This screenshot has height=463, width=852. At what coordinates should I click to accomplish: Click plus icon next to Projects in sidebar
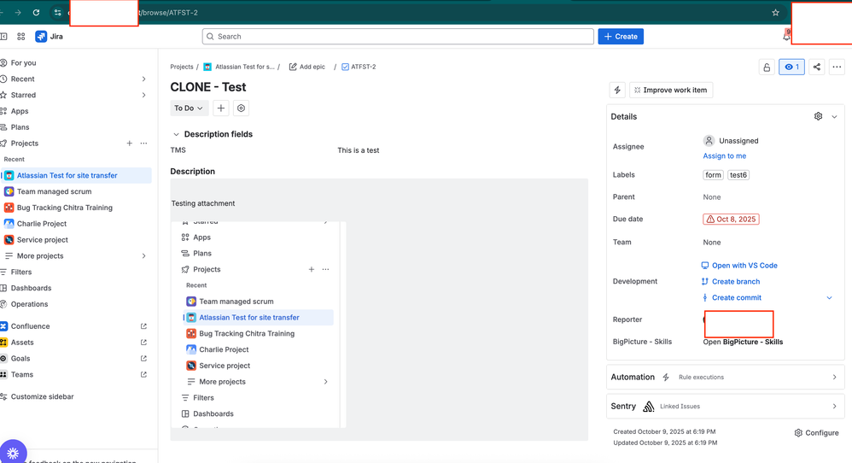click(129, 144)
